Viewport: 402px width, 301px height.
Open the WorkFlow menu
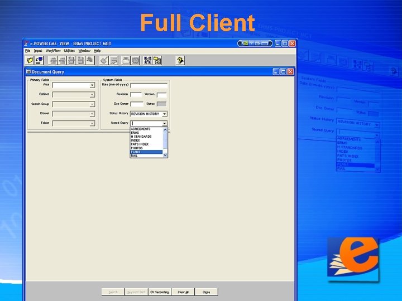coord(53,51)
